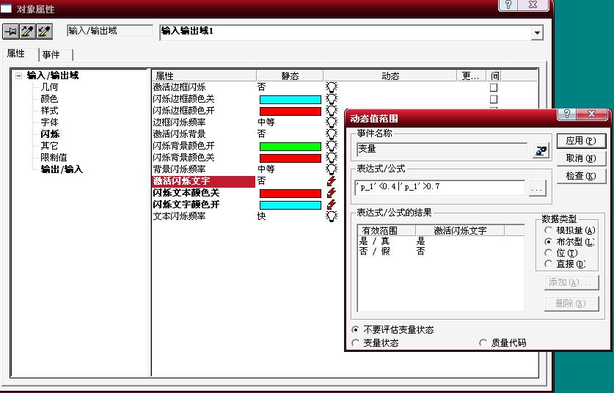614x393 pixels.
Task: Click the 取消 (N) button
Action: 581,158
